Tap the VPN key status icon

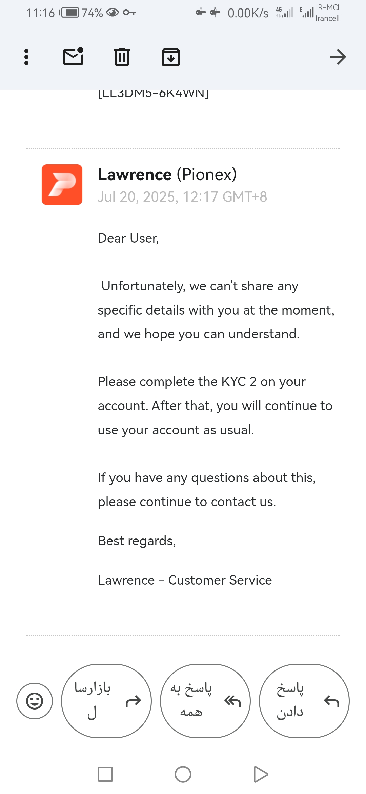[x=129, y=13]
